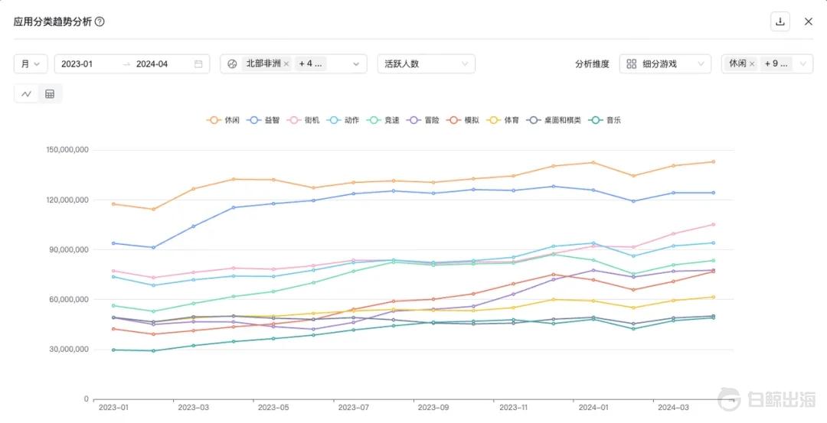Click the + 4 more regions tag
The height and width of the screenshot is (423, 827).
[311, 64]
